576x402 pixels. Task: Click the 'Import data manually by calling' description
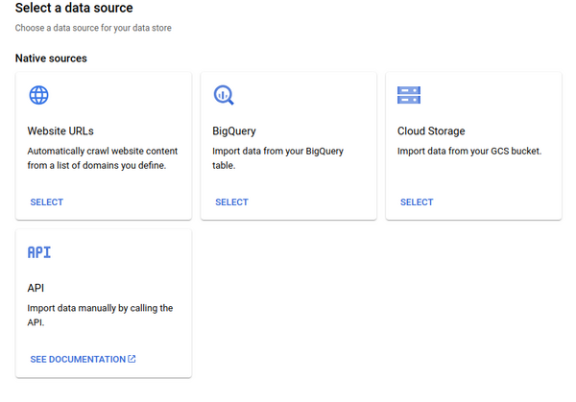pyautogui.click(x=100, y=315)
